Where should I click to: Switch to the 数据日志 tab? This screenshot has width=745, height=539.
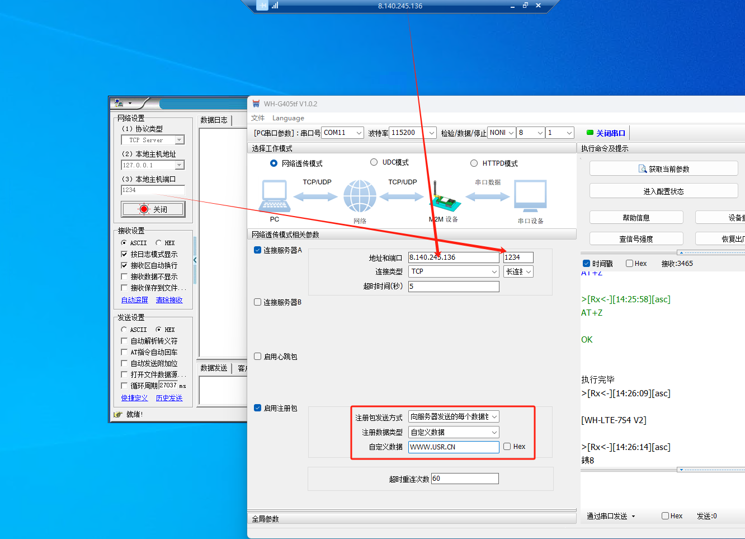pyautogui.click(x=214, y=120)
